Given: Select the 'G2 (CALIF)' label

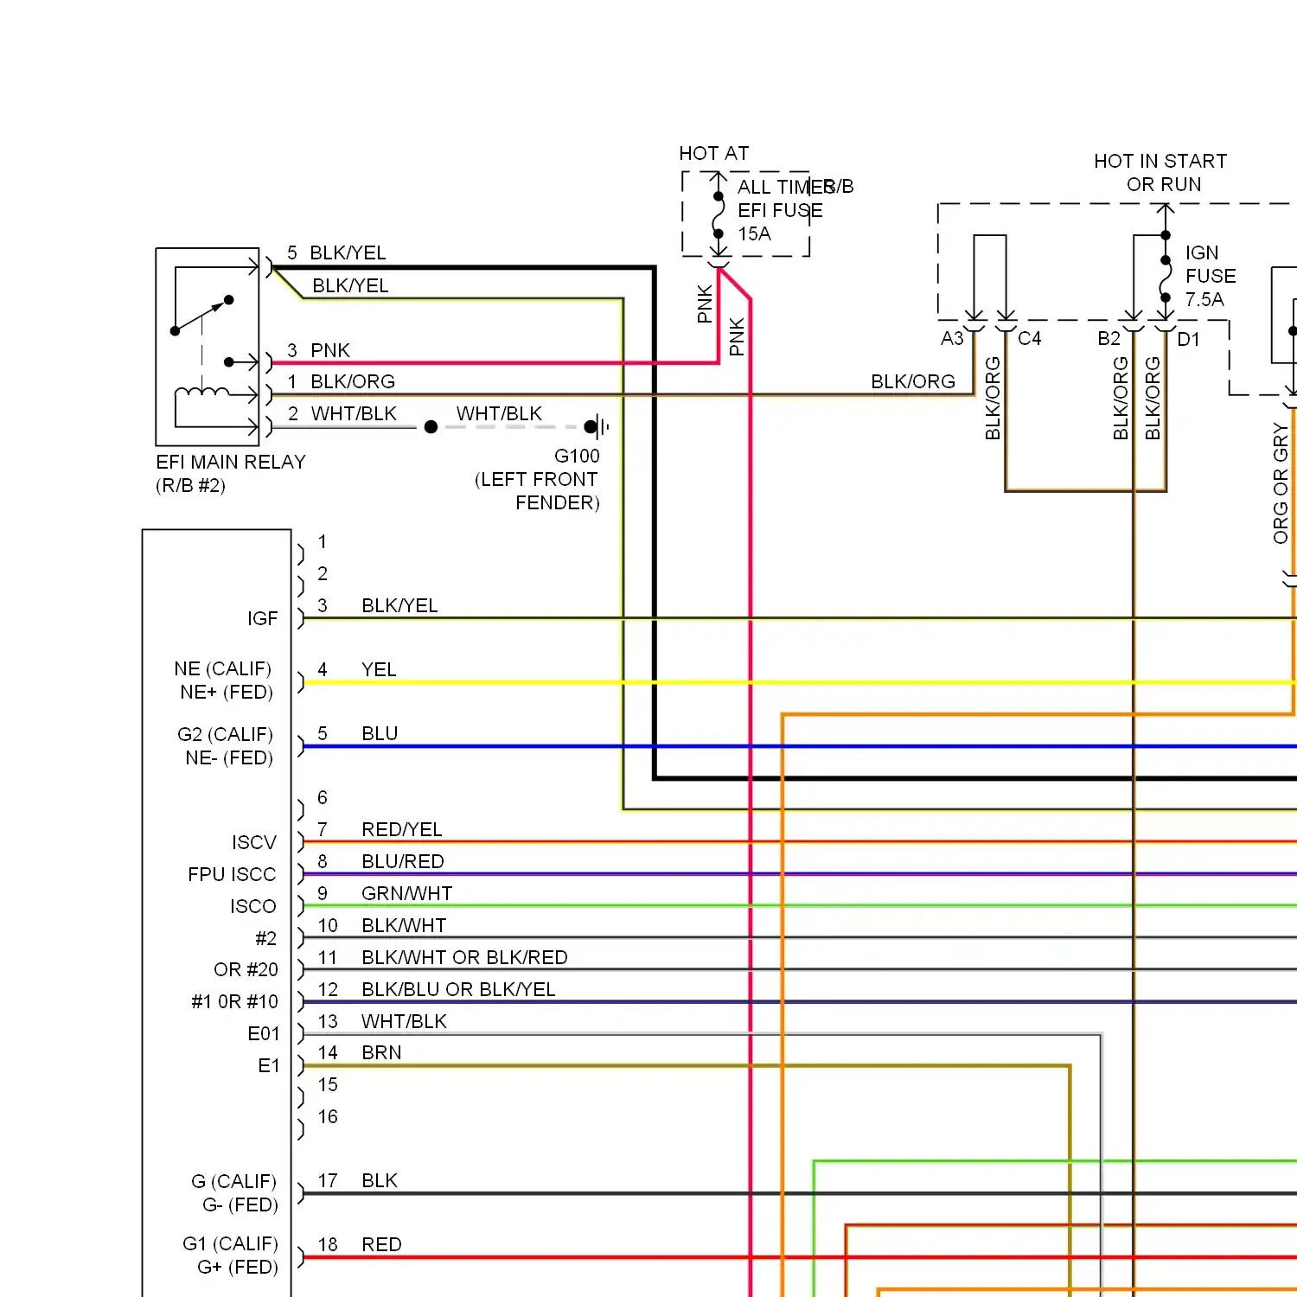Looking at the screenshot, I should (225, 735).
